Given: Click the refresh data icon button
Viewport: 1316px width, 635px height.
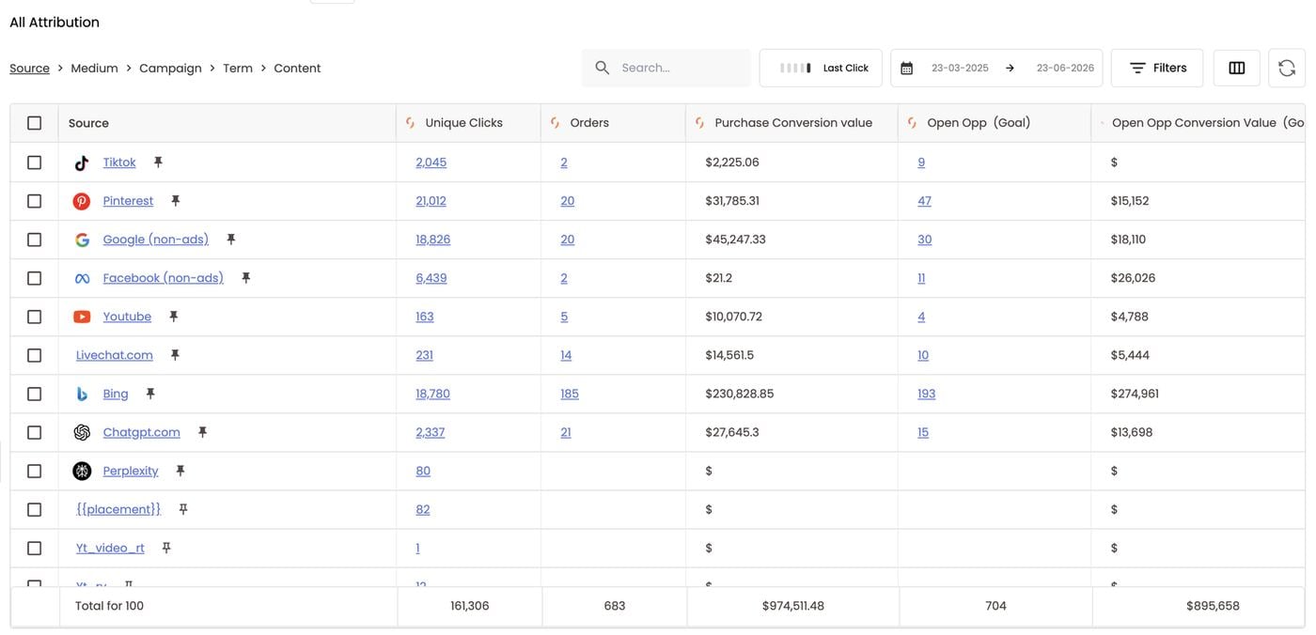Looking at the screenshot, I should tap(1287, 68).
